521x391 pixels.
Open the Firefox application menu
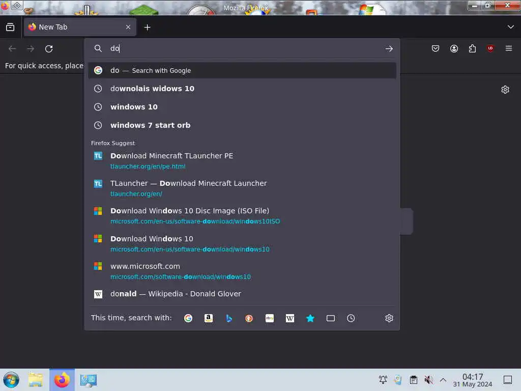click(509, 48)
